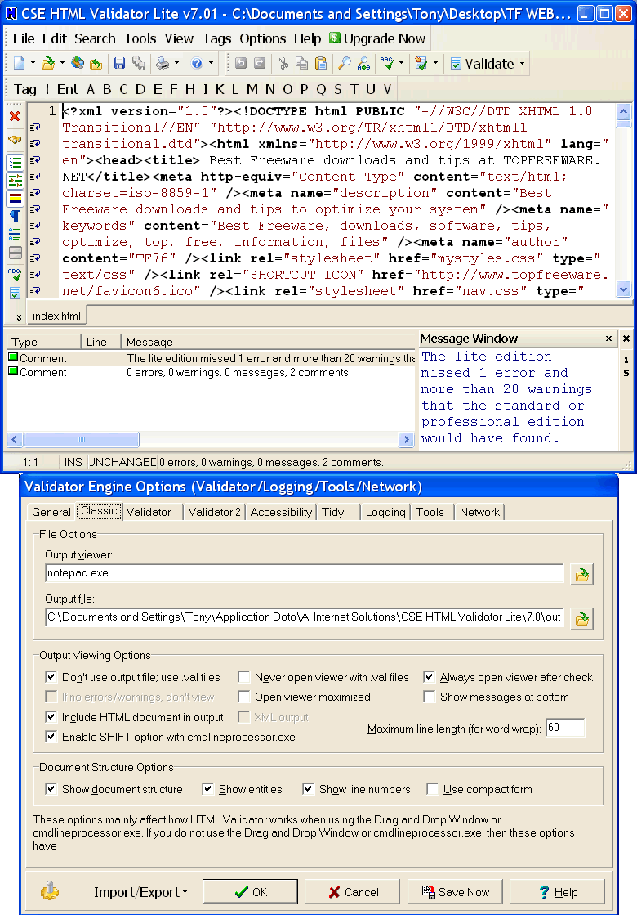The image size is (637, 915).
Task: Enable Show messages at bottom checkbox
Action: click(x=430, y=697)
